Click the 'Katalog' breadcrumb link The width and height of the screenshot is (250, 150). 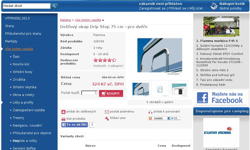click(65, 20)
